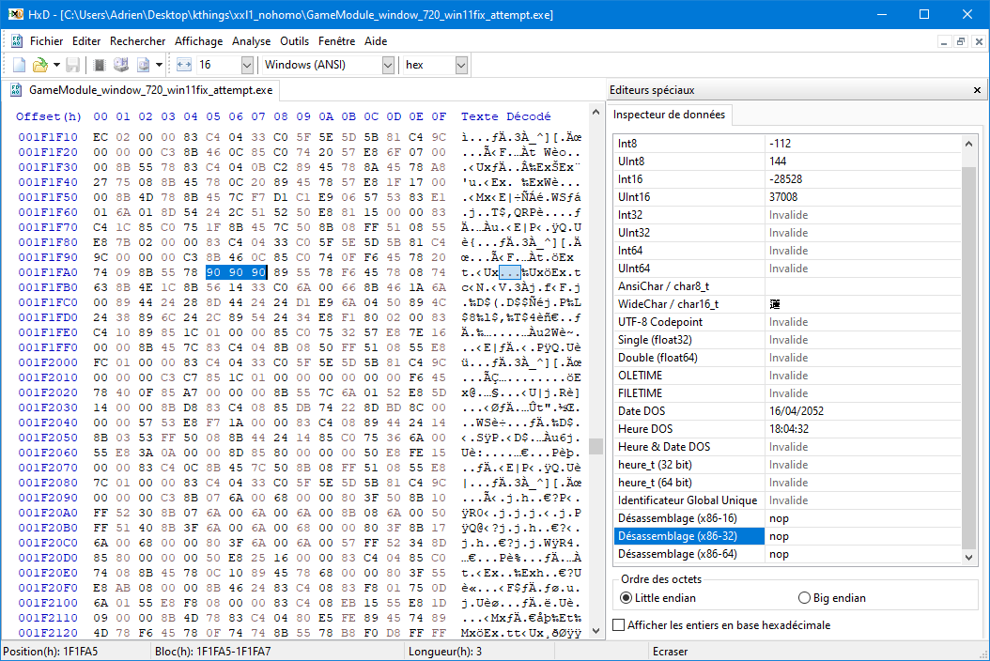Click the data inspector scrollbar thumb
The width and height of the screenshot is (990, 661).
(968, 358)
